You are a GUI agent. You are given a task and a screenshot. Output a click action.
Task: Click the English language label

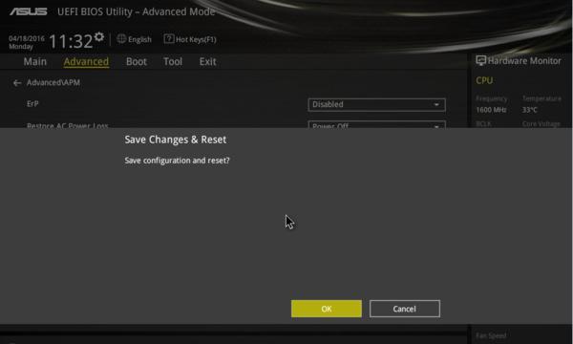(139, 39)
